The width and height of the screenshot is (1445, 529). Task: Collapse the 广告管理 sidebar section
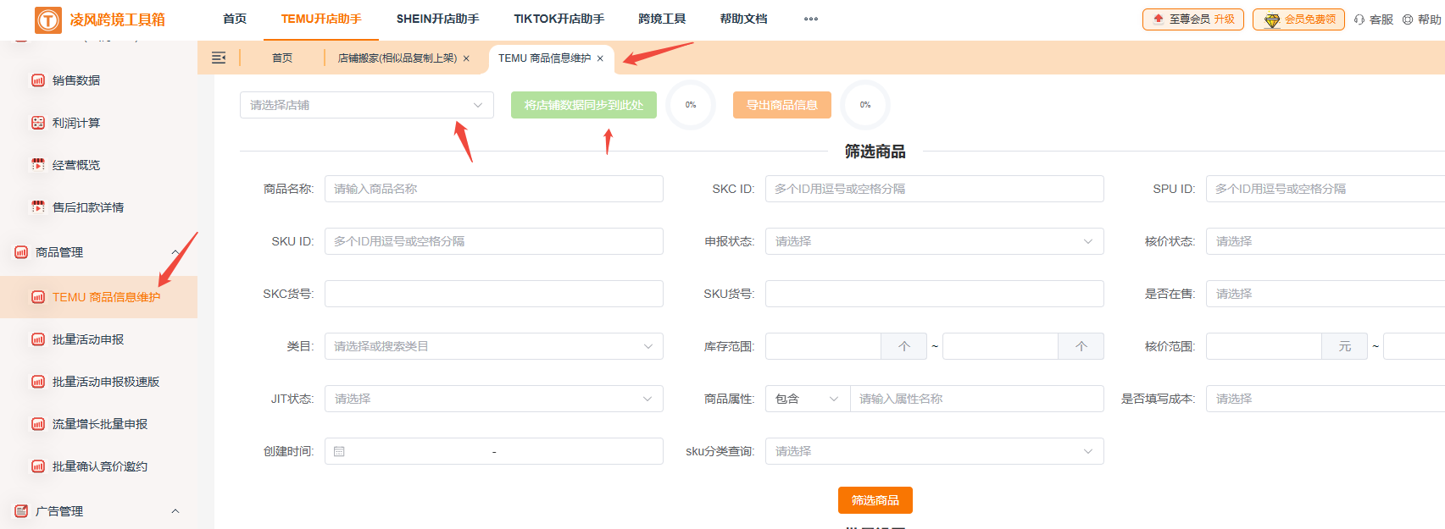click(175, 511)
